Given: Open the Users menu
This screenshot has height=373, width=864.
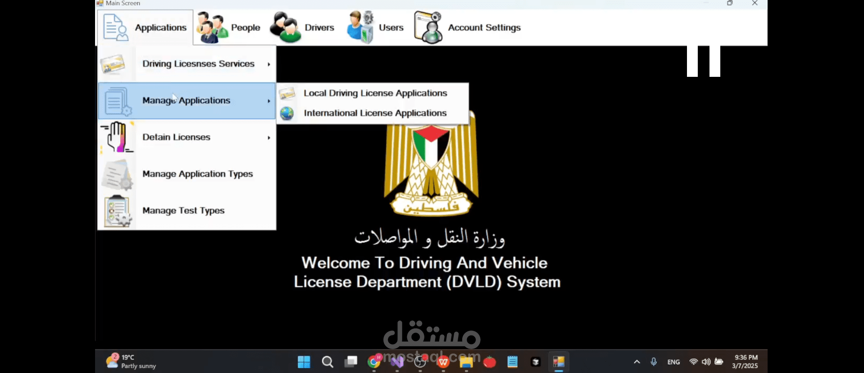Looking at the screenshot, I should [375, 27].
